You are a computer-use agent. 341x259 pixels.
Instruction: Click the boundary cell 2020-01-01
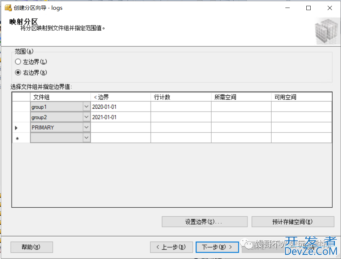pyautogui.click(x=121, y=107)
